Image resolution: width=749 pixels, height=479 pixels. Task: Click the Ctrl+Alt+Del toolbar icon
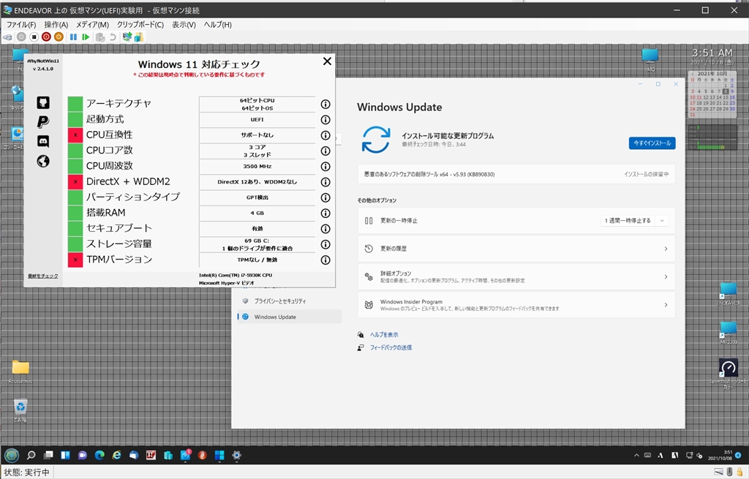pyautogui.click(x=7, y=37)
